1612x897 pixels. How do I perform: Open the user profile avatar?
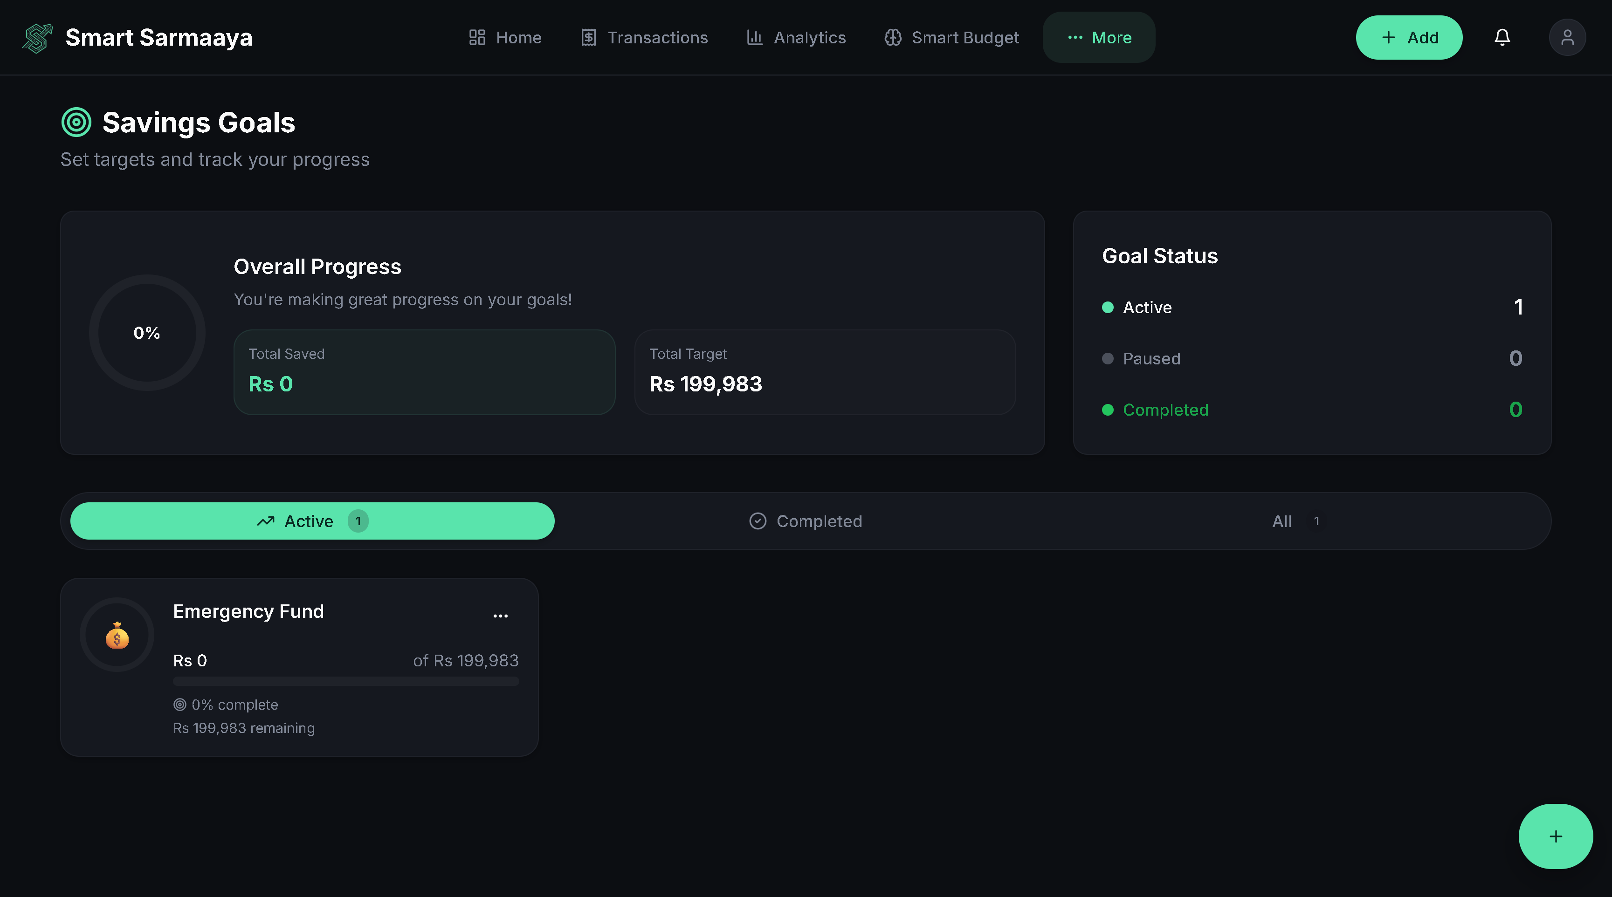[x=1567, y=38]
